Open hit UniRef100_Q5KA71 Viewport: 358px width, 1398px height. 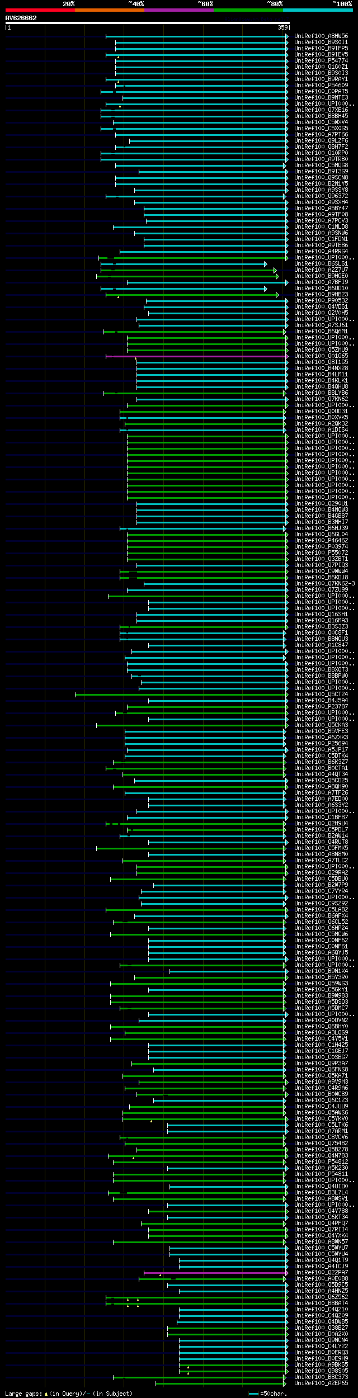coord(321,1076)
